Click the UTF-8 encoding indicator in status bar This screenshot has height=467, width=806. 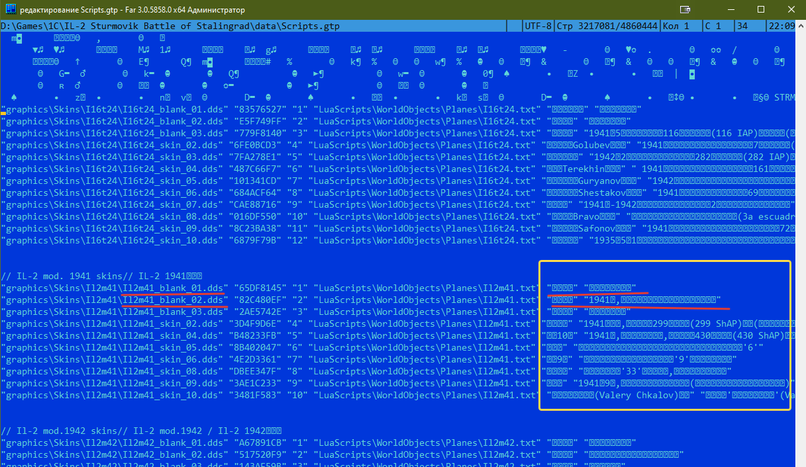[x=537, y=26]
